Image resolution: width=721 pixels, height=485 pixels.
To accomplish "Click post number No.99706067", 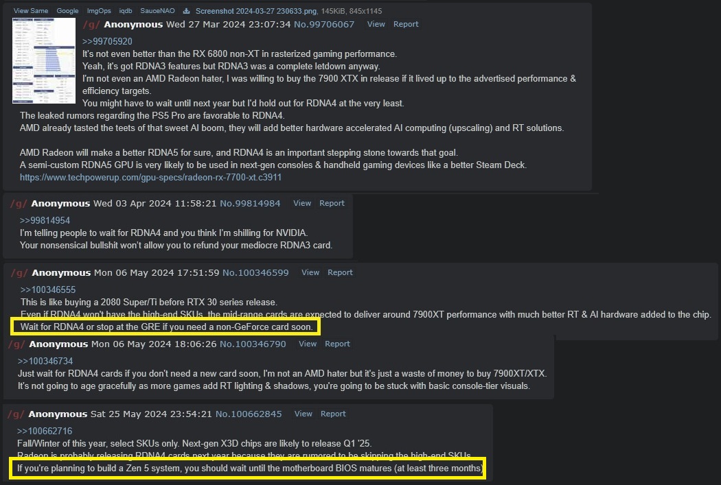I will pyautogui.click(x=324, y=24).
